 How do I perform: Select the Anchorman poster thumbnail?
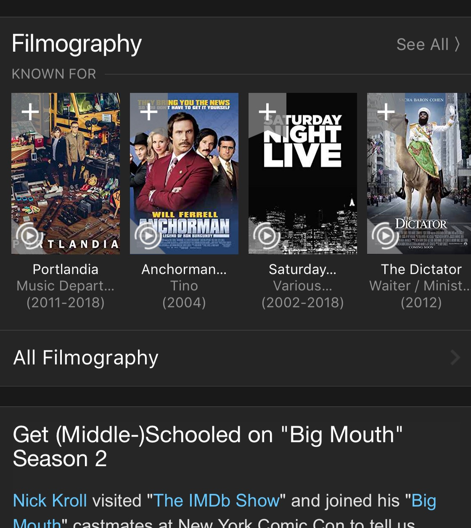[184, 173]
